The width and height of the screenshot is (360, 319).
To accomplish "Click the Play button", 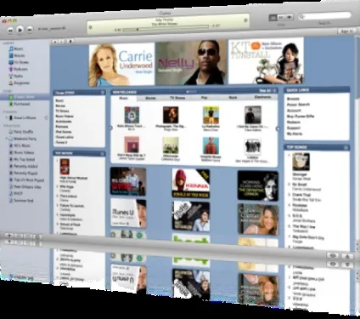I will [x=20, y=30].
